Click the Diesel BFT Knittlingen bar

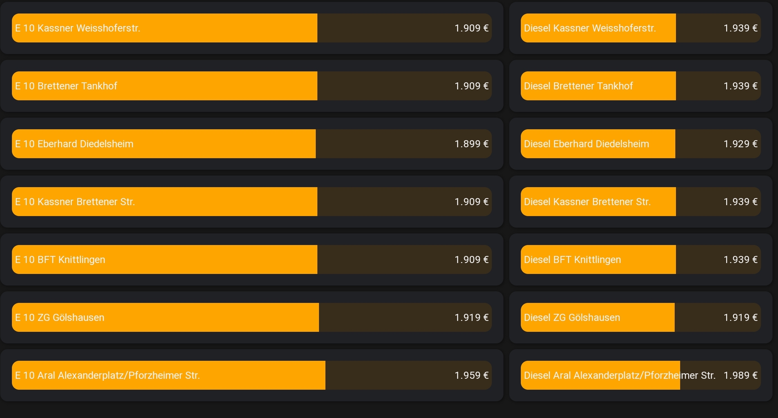(641, 259)
